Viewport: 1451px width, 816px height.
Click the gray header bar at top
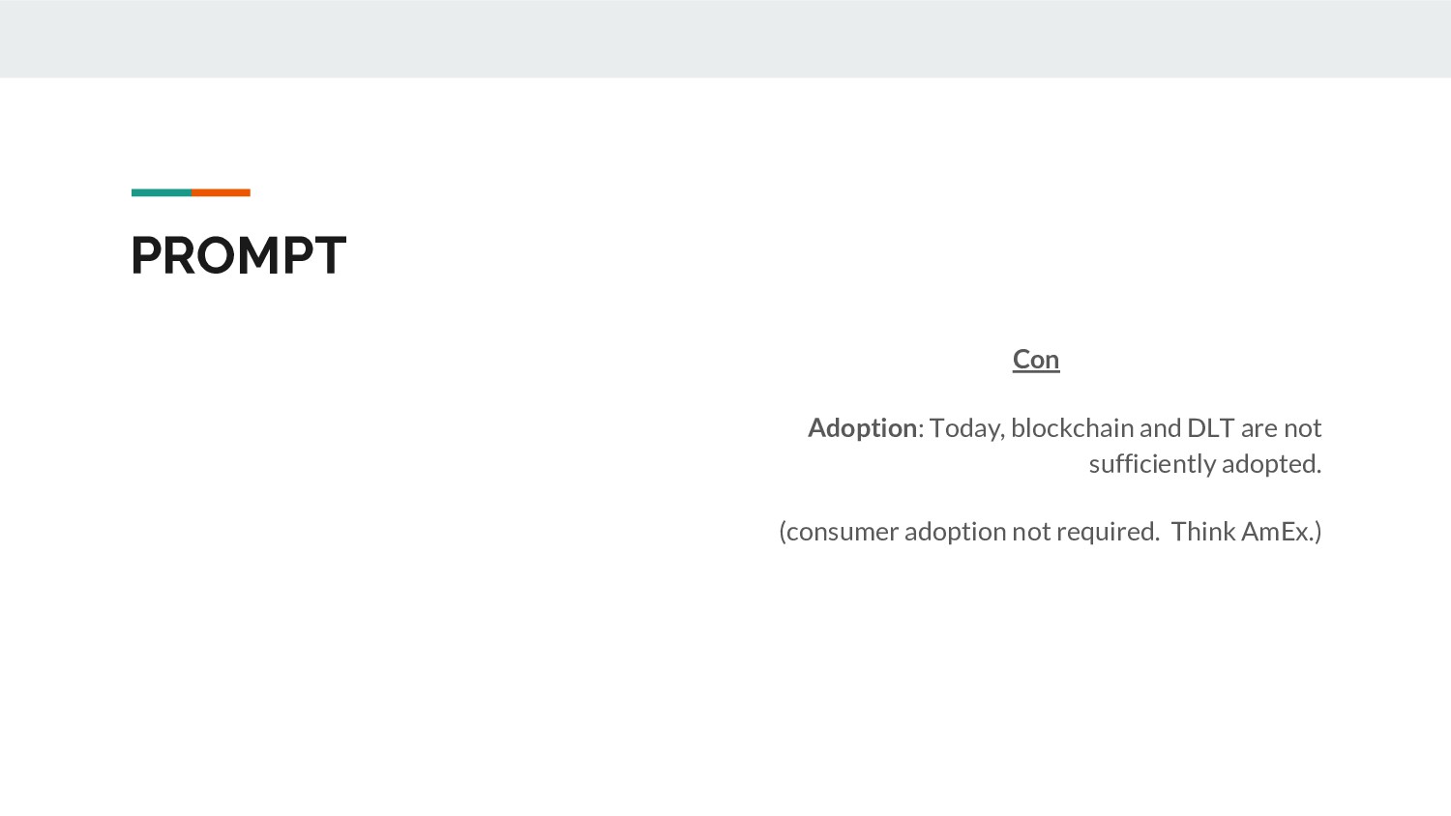tap(725, 39)
